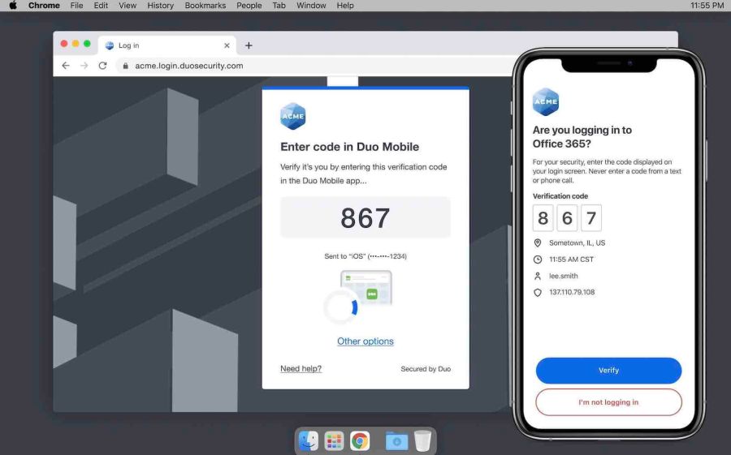The height and width of the screenshot is (455, 731).
Task: Open Trash from the dock
Action: [x=423, y=440]
